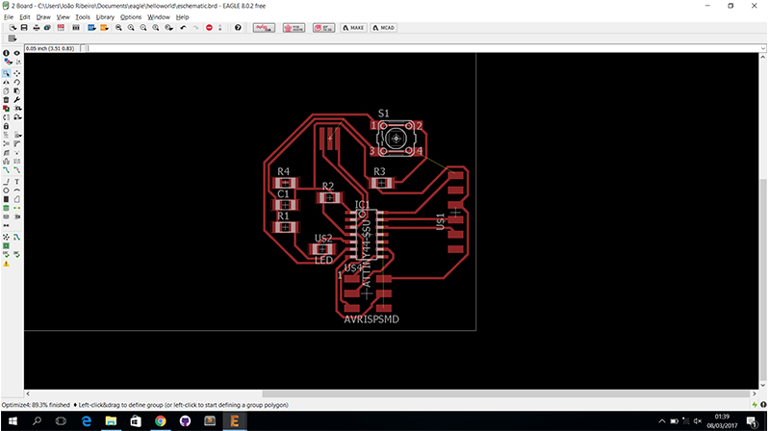Select the Change (wrench) tool

pos(17,100)
